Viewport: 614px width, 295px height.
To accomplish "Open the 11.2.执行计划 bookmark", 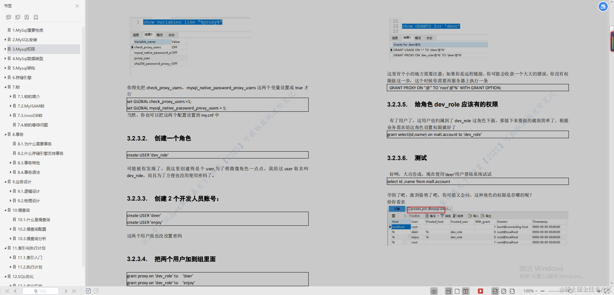I will tap(30, 267).
